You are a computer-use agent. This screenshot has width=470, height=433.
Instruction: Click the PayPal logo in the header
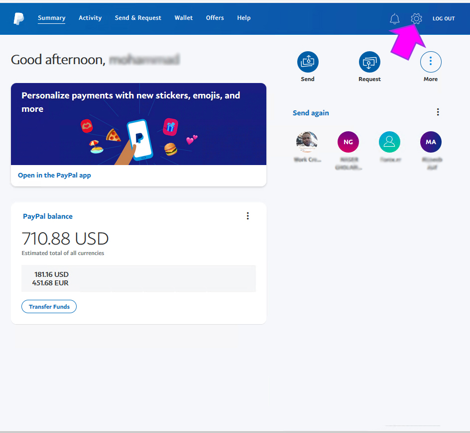(x=18, y=18)
